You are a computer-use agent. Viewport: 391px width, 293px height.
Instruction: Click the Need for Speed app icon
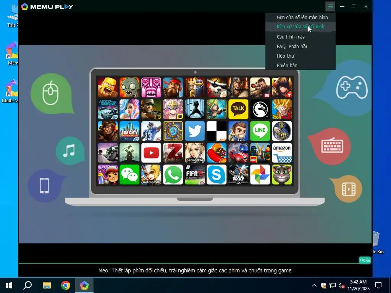tap(107, 109)
